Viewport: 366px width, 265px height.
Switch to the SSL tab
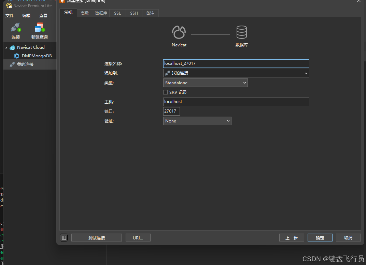117,13
